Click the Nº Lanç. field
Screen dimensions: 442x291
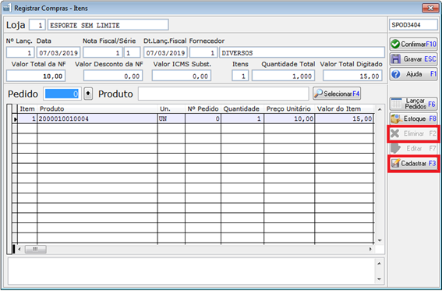(x=20, y=53)
